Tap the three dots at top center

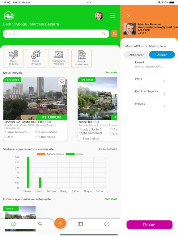[89, 2]
